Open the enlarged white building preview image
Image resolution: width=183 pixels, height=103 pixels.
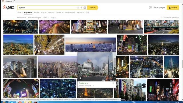click(97, 67)
